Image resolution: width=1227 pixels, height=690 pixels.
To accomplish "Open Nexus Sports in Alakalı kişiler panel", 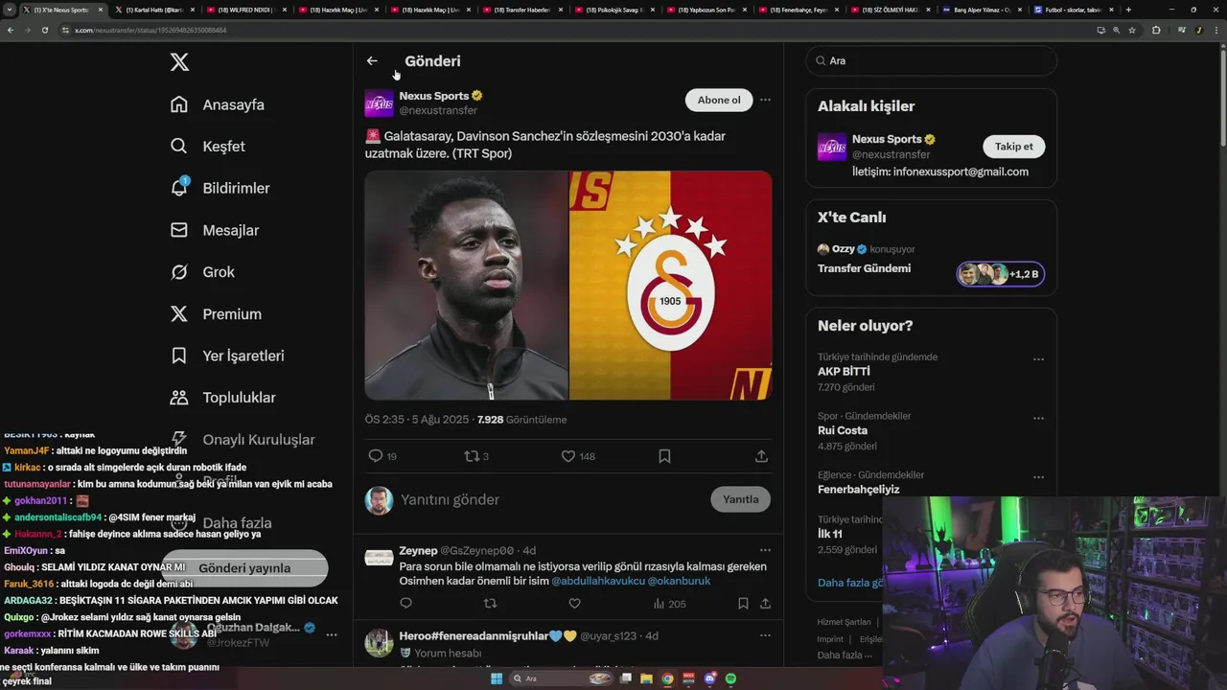I will pos(887,139).
